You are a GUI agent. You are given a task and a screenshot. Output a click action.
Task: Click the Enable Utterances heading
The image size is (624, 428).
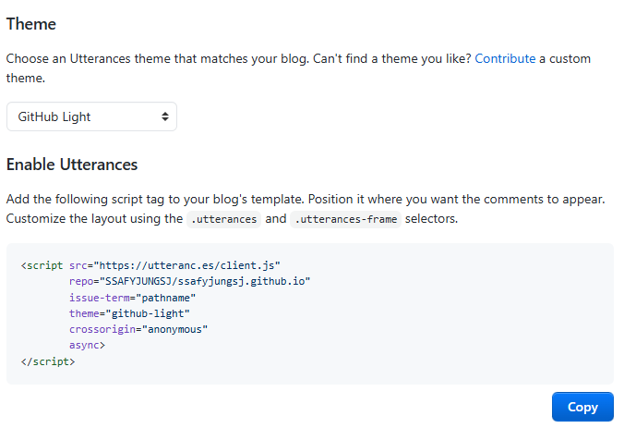coord(72,165)
